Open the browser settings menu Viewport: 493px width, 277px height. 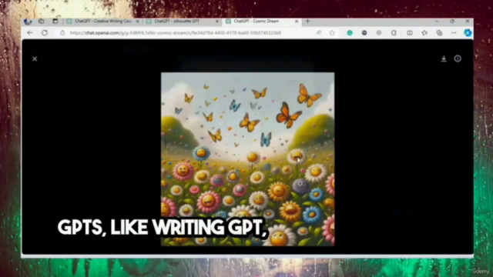tap(454, 32)
